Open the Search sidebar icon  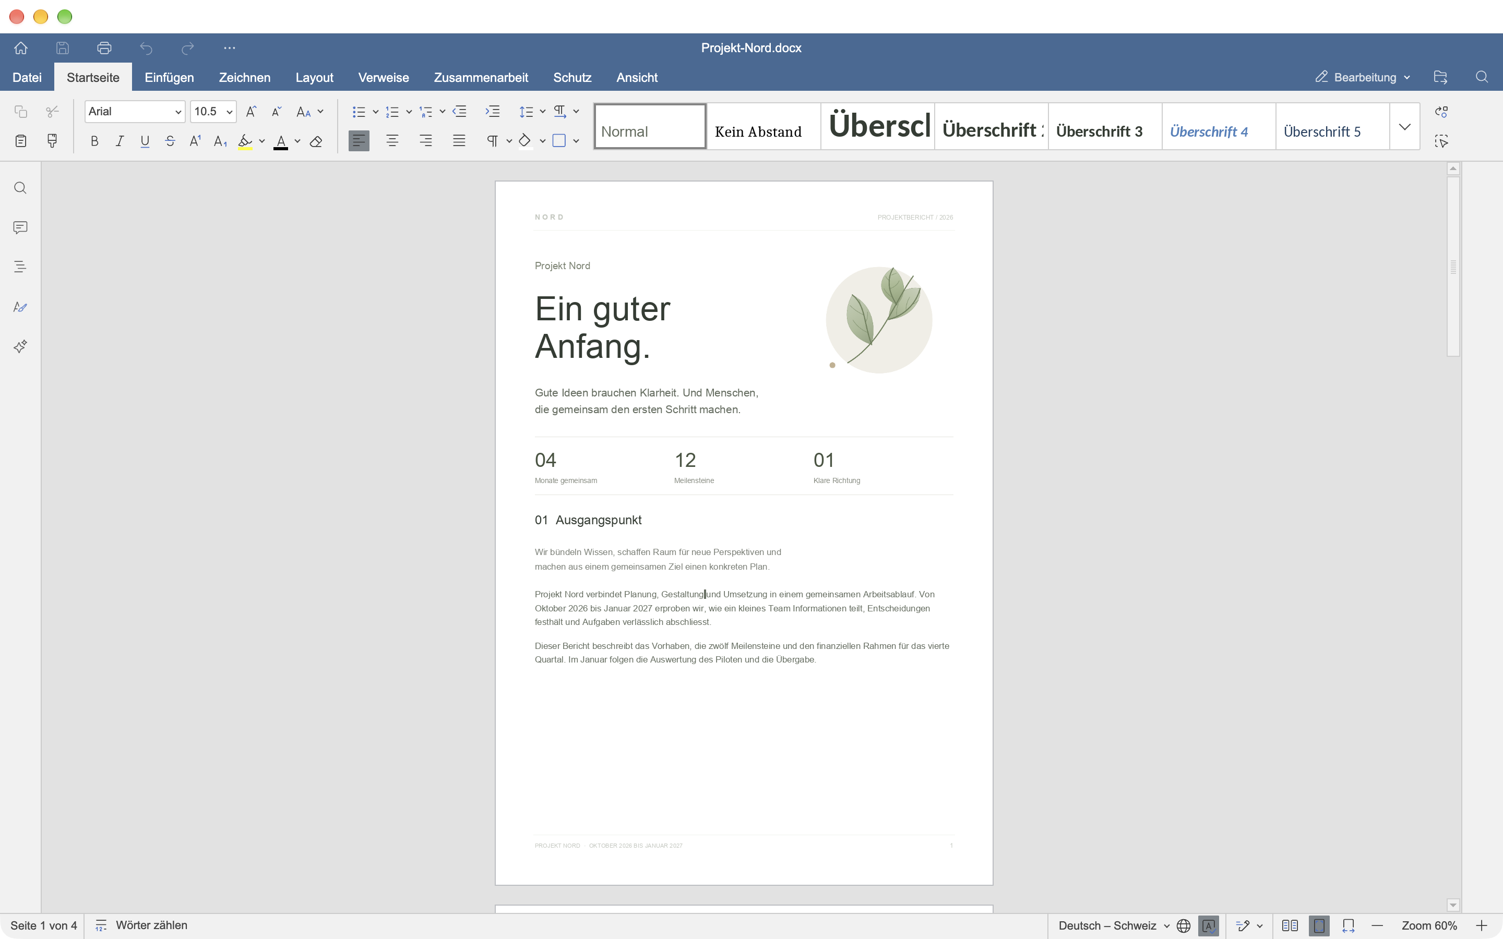coord(20,188)
